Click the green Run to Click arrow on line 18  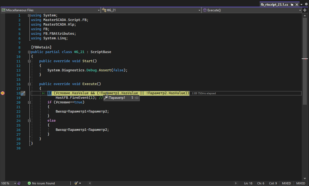(x=43, y=93)
